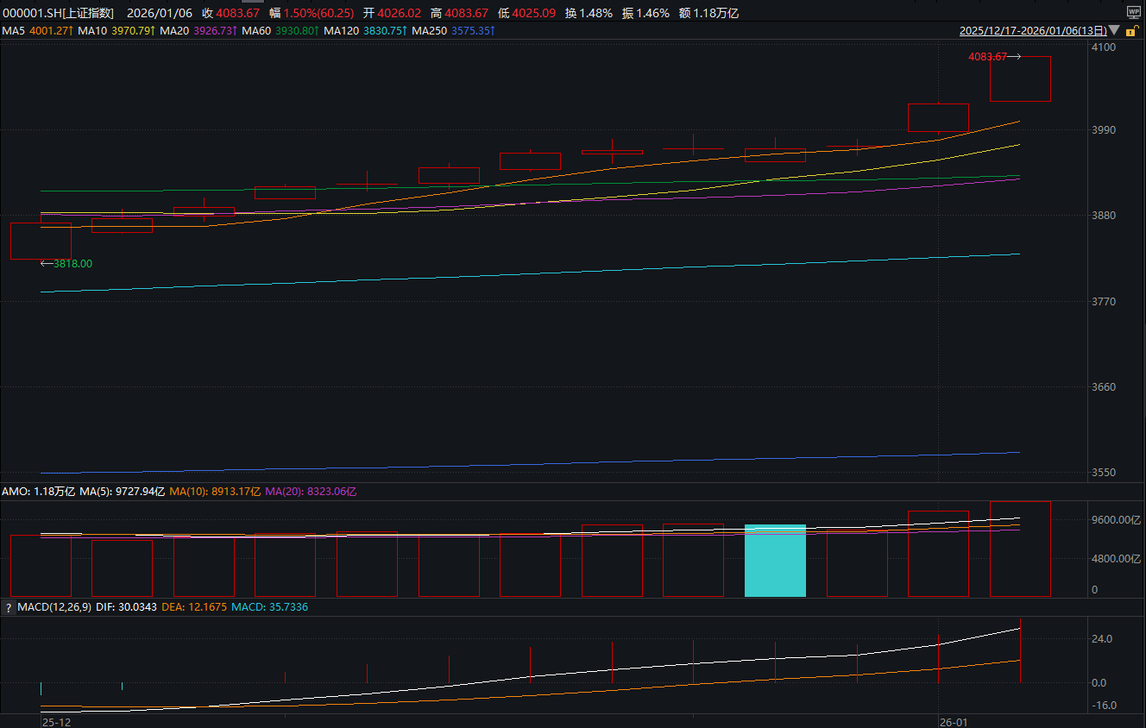Screen dimensions: 1146x728
Task: Open the MACD indicator help question mark
Action: (9, 608)
